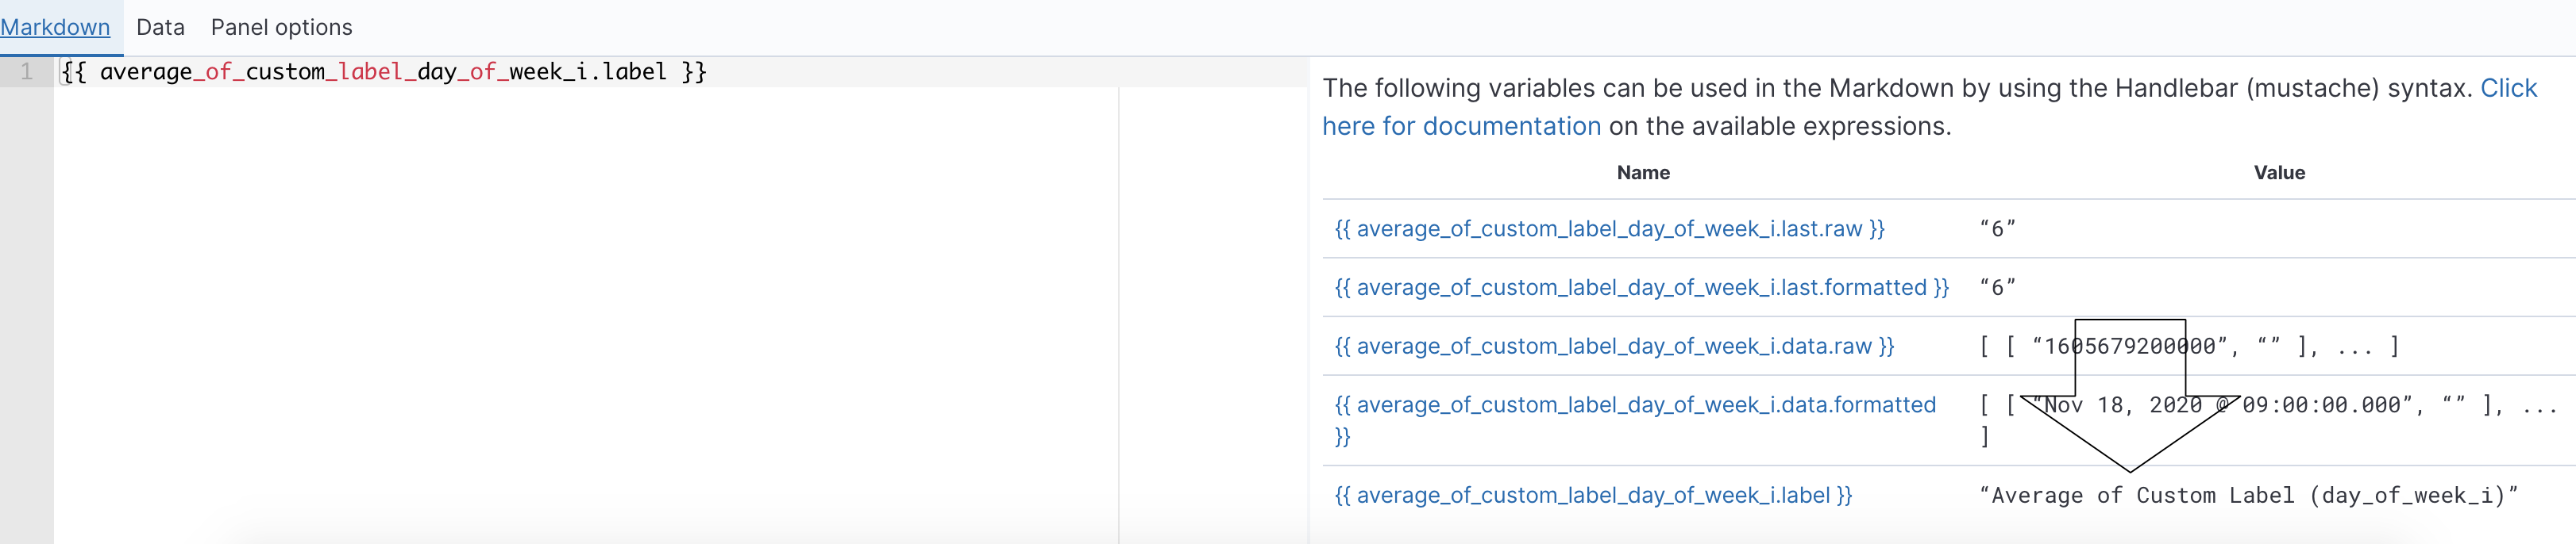This screenshot has width=2576, height=544.
Task: Insert the day_of_week_i.label variable
Action: pos(1593,495)
